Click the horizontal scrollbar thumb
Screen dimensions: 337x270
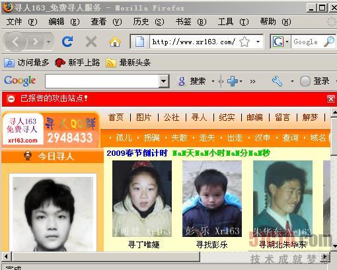[106, 257]
